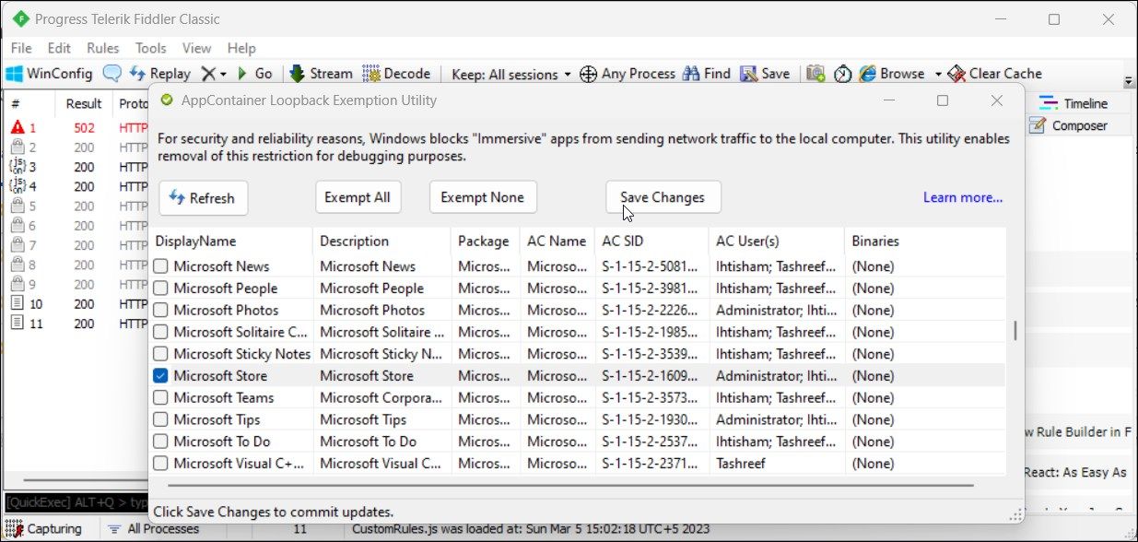Check the Microsoft Tips checkbox
The image size is (1138, 542).
pos(161,419)
